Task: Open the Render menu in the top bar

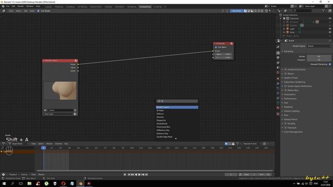Action: coord(21,6)
